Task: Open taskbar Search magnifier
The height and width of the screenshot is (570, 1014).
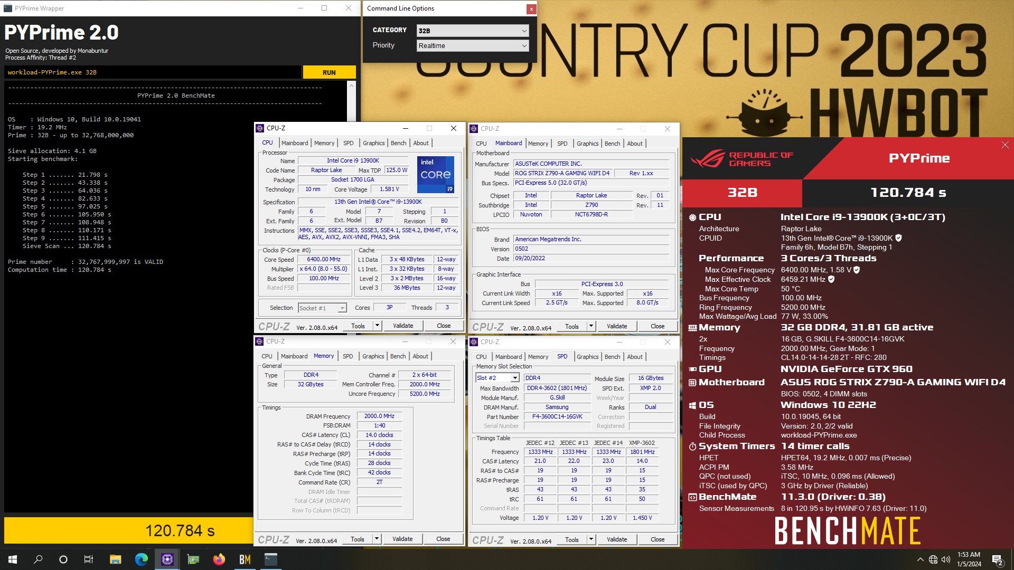Action: click(x=38, y=559)
